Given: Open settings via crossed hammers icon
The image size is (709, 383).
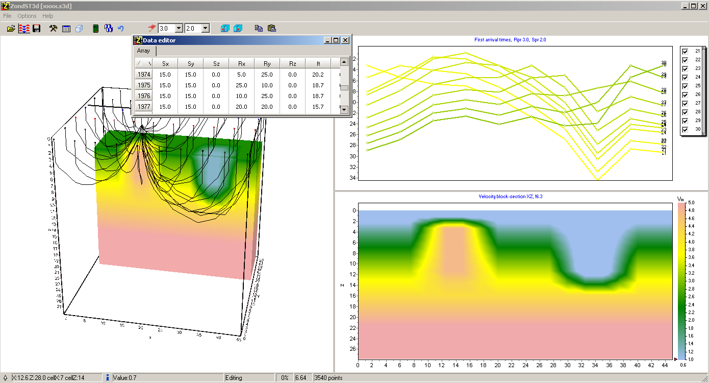Looking at the screenshot, I should (53, 29).
